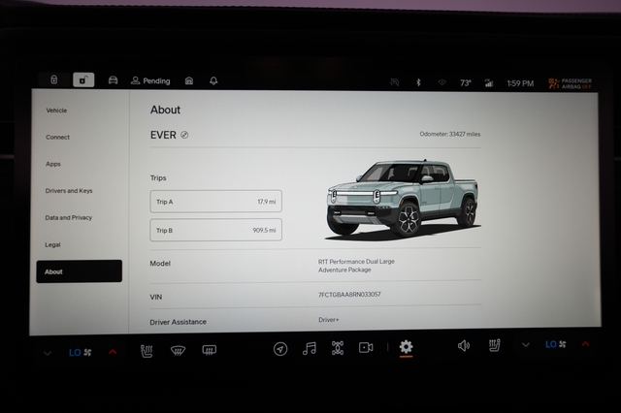621x413 pixels.
Task: Open Drivers and Keys section
Action: click(x=69, y=191)
